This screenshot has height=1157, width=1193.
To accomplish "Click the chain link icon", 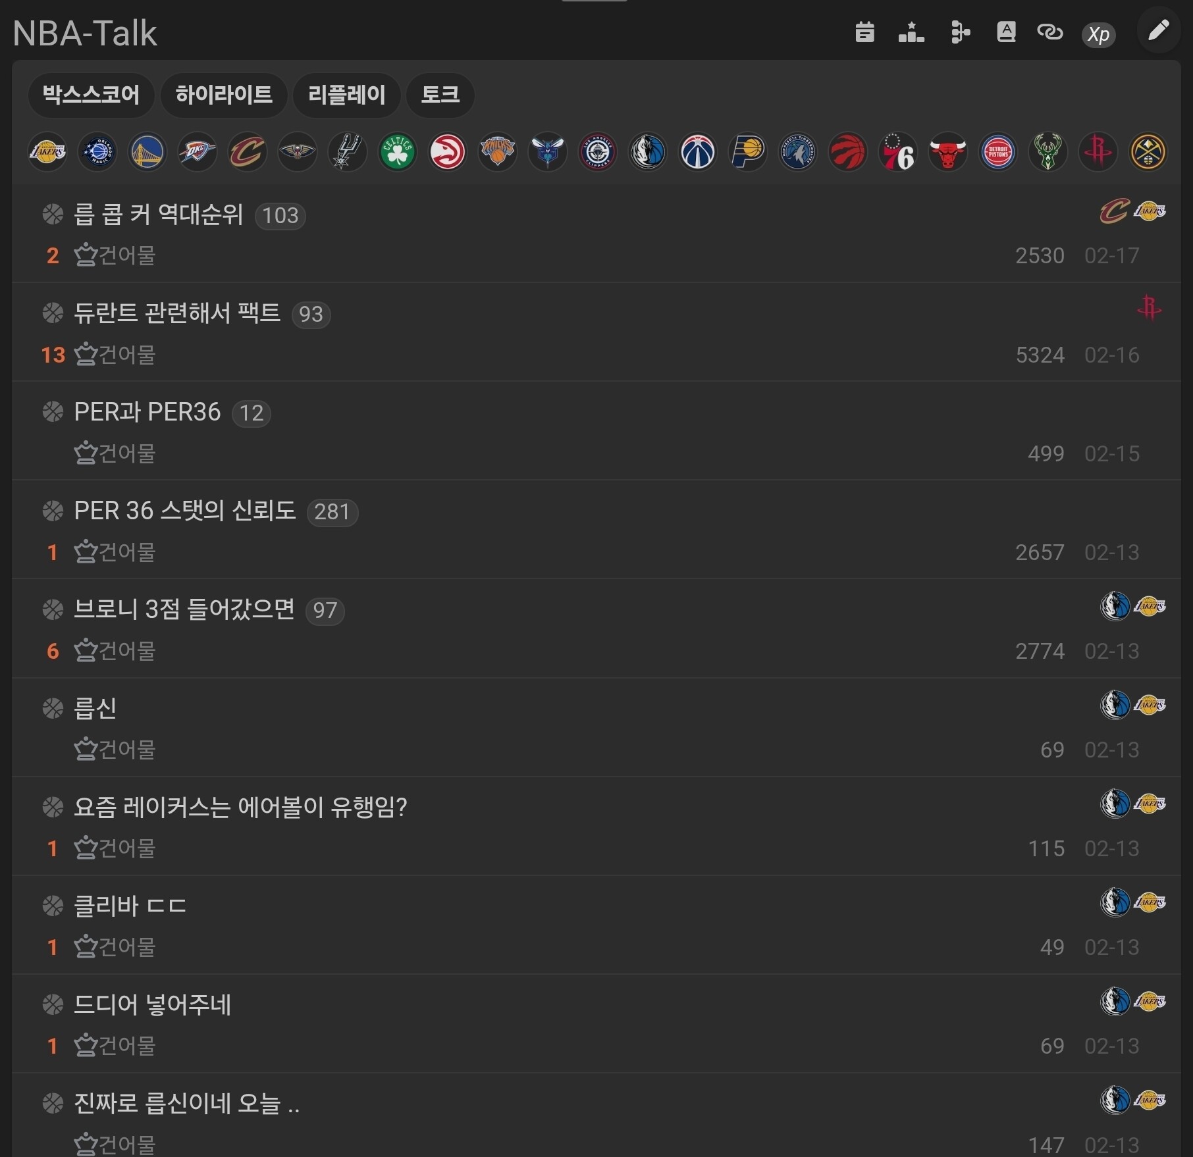I will (1050, 32).
